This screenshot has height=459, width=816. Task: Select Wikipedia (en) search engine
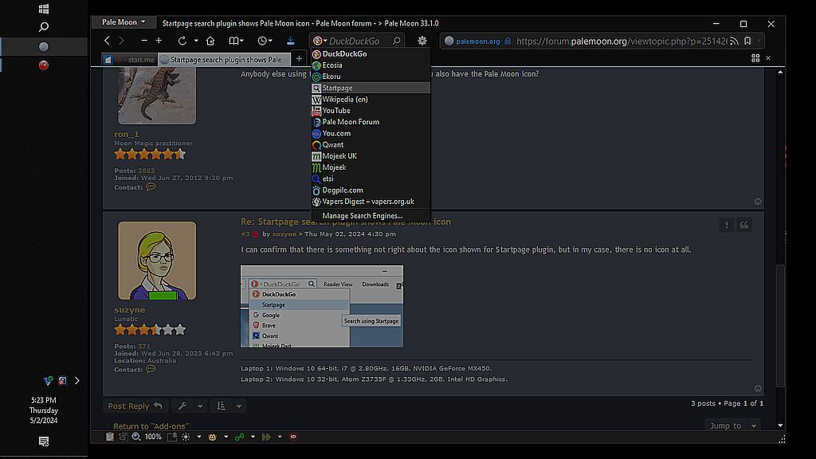pyautogui.click(x=371, y=100)
